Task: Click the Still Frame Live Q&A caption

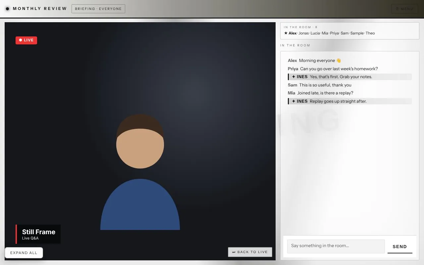Action: click(x=38, y=234)
